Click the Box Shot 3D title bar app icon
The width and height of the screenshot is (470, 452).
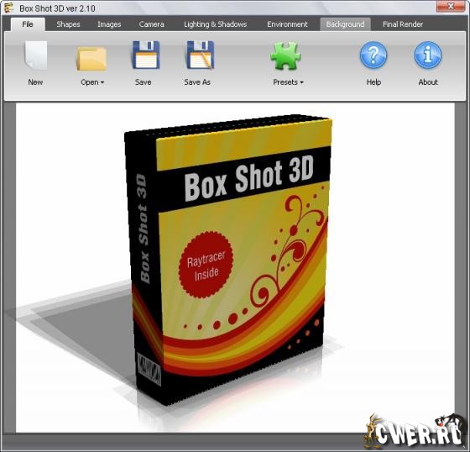click(9, 8)
